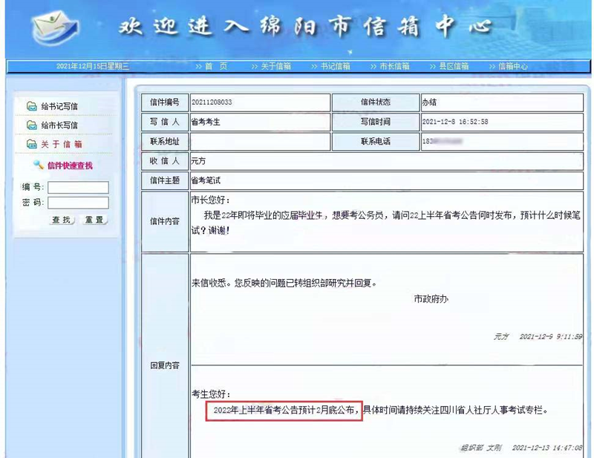Focus the 密码 input field
Screen dimensions: 594x458
click(x=78, y=203)
